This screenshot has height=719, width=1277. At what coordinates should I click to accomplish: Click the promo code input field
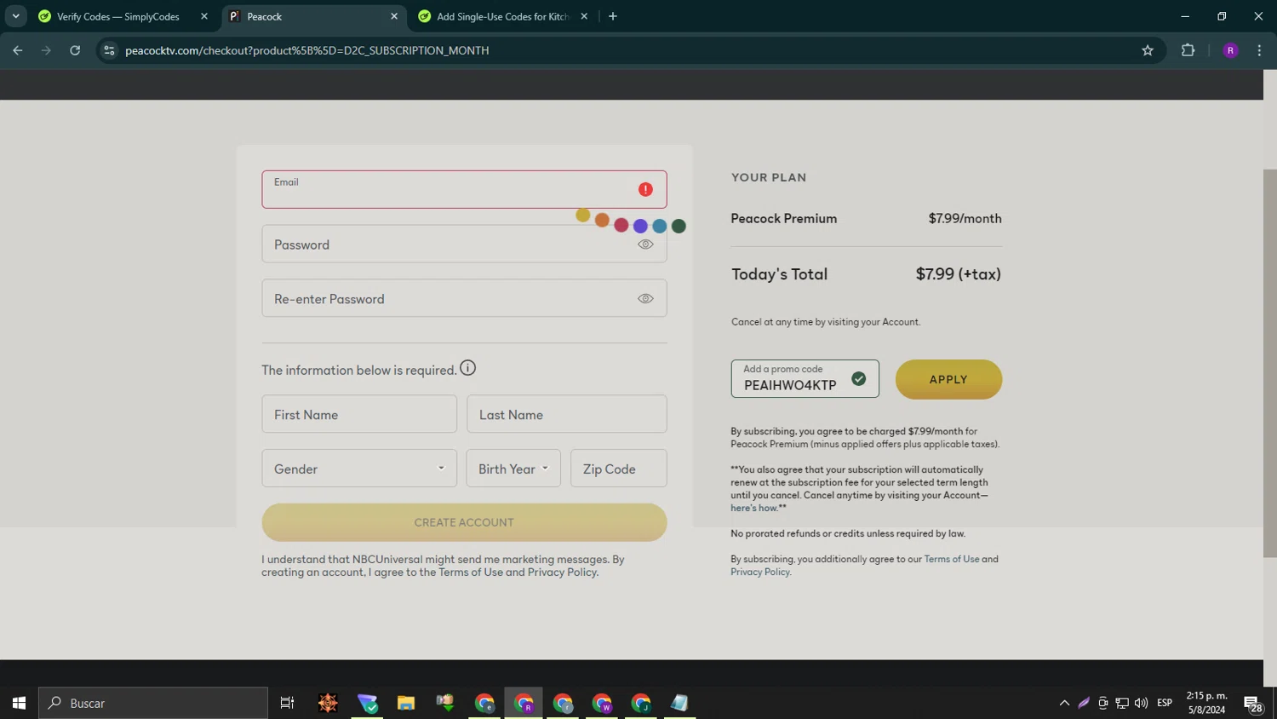pyautogui.click(x=805, y=379)
